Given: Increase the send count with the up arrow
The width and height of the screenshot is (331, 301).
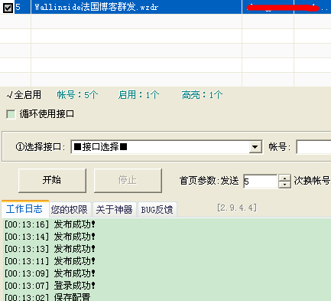Looking at the screenshot, I should pyautogui.click(x=284, y=178).
